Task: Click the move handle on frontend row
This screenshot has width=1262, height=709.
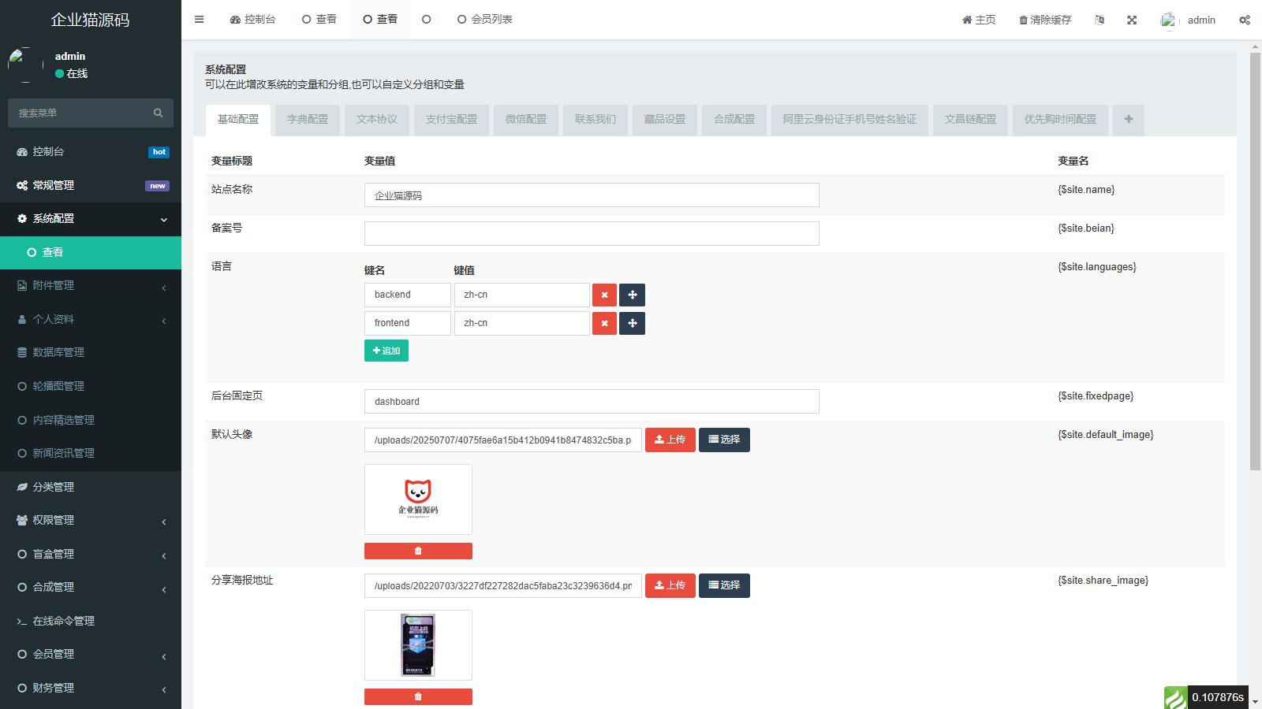Action: 632,323
